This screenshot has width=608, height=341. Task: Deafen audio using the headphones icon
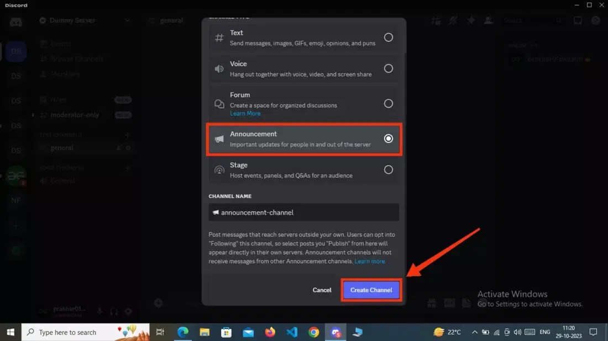[x=113, y=311]
